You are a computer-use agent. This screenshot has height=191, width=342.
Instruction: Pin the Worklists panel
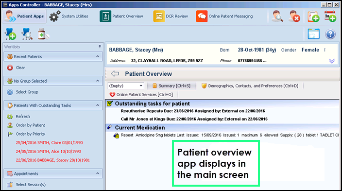pos(100,47)
